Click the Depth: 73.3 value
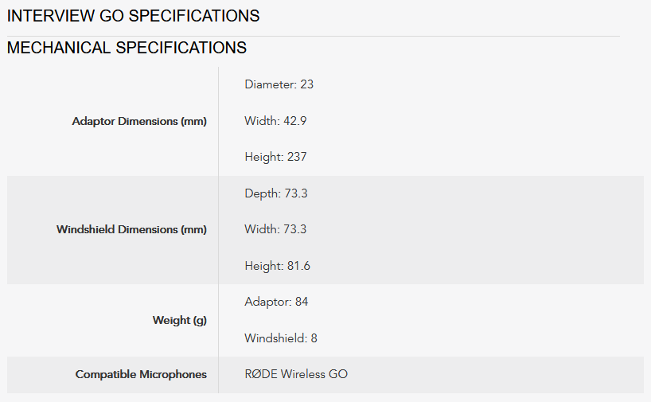The height and width of the screenshot is (402, 651). tap(275, 193)
